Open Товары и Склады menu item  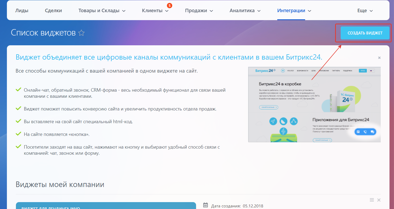coord(99,11)
